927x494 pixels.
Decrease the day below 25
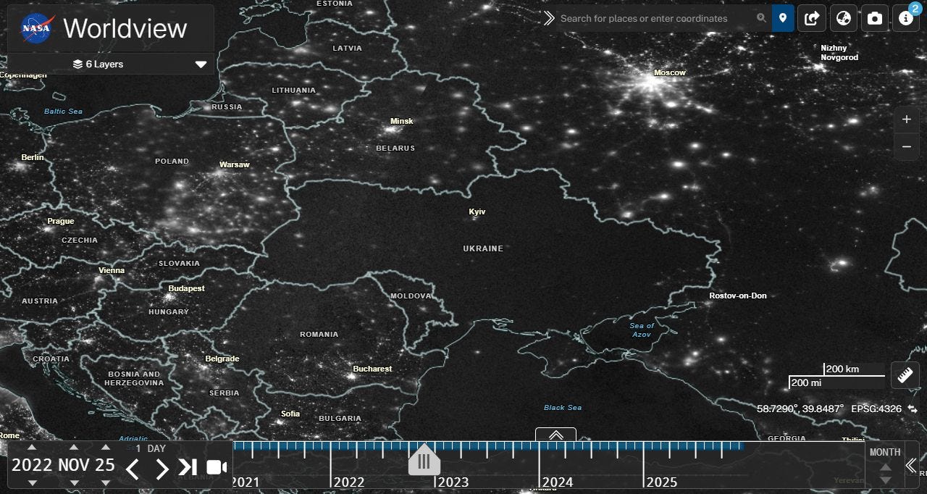[106, 482]
